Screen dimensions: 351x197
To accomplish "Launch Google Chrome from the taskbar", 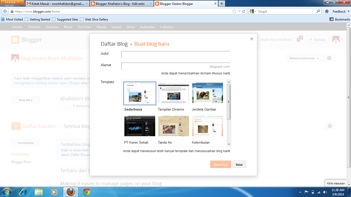I will tap(87, 192).
